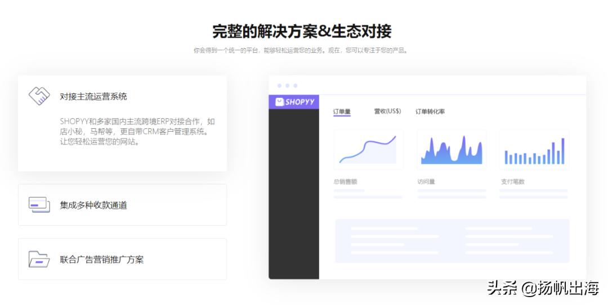
Task: Select the 集成多种收款通道 card
Action: 123,205
